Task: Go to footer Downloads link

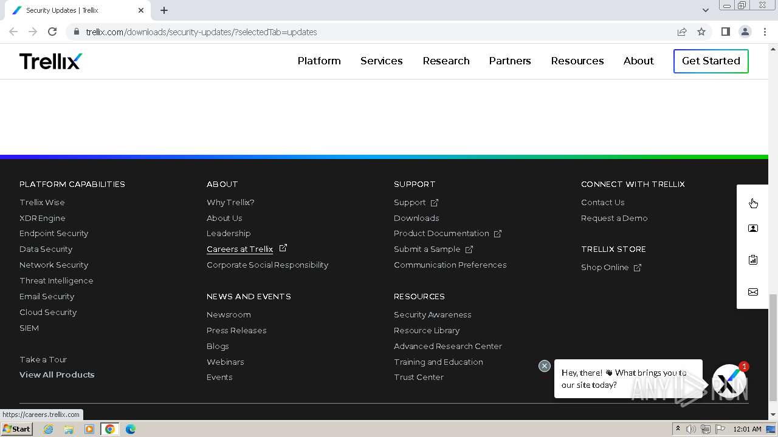Action: coord(416,218)
